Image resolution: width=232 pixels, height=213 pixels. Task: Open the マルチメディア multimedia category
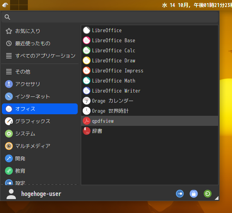tap(40, 146)
